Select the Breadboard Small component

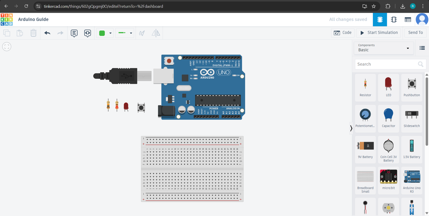coord(365,180)
